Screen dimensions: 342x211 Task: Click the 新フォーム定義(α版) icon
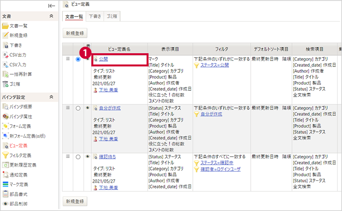pyautogui.click(x=5, y=136)
